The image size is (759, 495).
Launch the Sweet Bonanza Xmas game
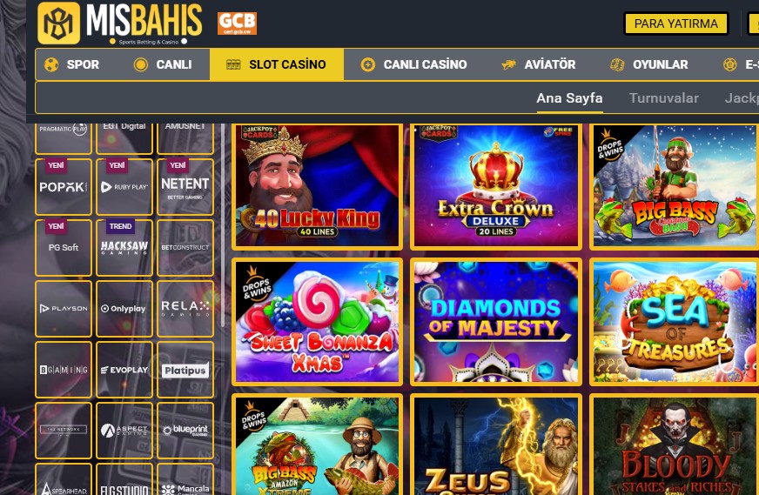(318, 322)
